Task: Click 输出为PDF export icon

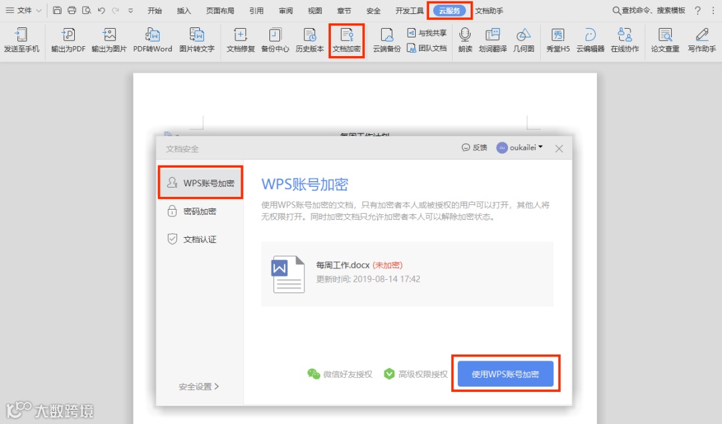Action: (68, 39)
